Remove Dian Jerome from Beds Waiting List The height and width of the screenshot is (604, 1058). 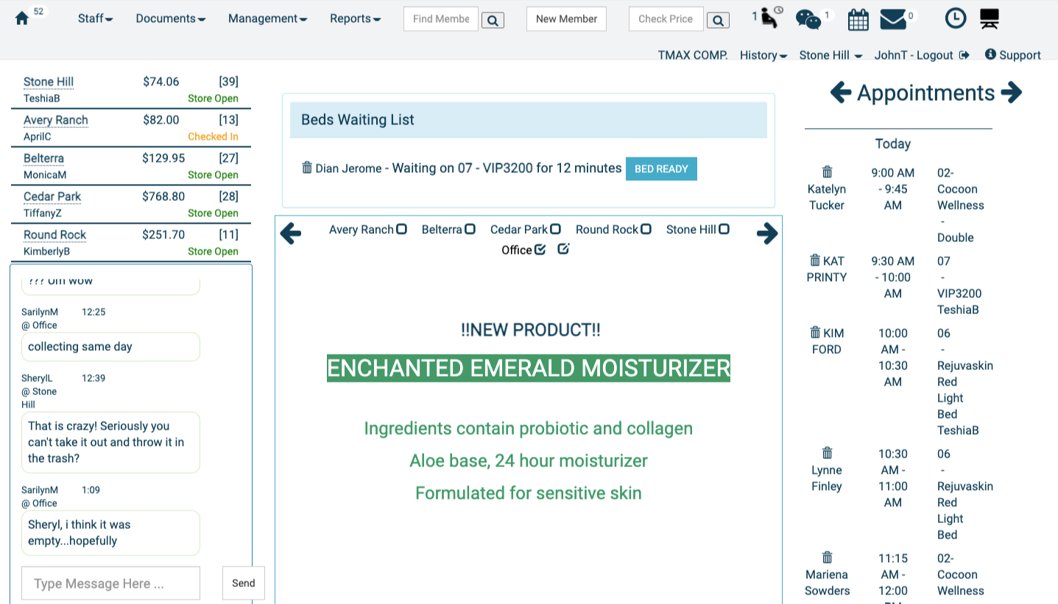coord(308,168)
